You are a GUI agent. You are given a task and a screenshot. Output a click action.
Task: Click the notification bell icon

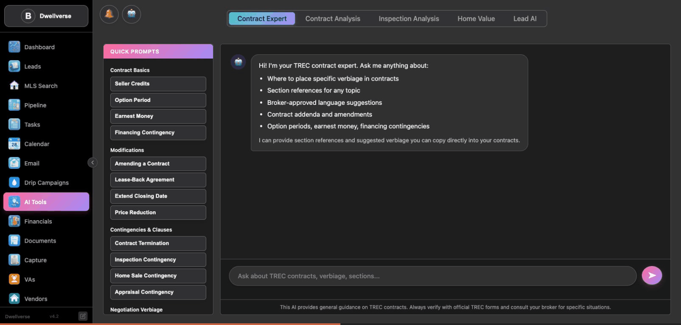[x=109, y=14]
